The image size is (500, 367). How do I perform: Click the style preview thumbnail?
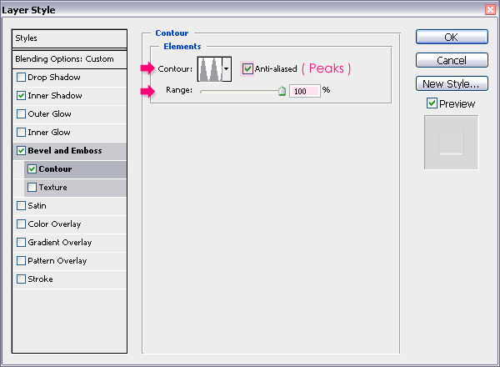(x=451, y=143)
